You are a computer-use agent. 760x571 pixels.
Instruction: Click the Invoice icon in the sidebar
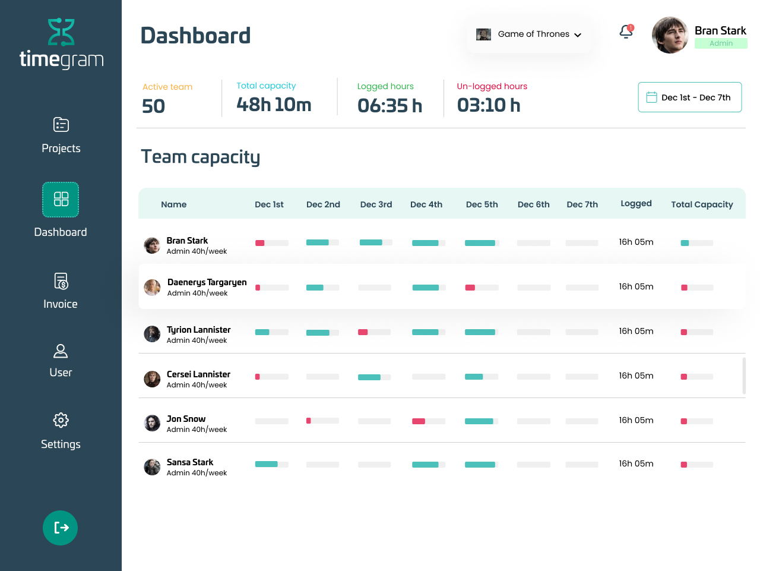pyautogui.click(x=61, y=281)
